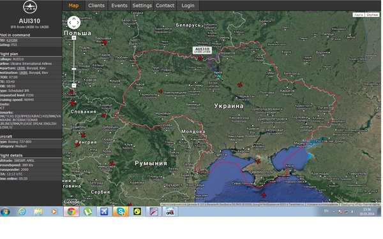This screenshot has height=239, width=383.
Task: Switch to Google Chrome in the taskbar
Action: click(x=71, y=212)
